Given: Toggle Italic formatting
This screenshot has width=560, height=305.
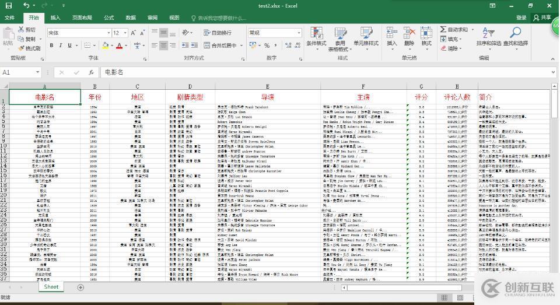Looking at the screenshot, I should (61, 45).
